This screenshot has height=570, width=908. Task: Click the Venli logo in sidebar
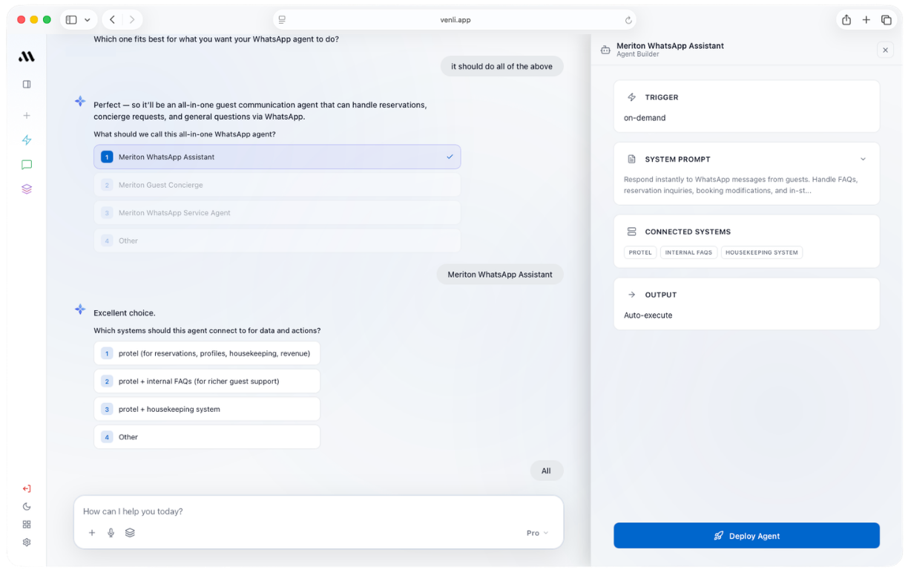(27, 56)
